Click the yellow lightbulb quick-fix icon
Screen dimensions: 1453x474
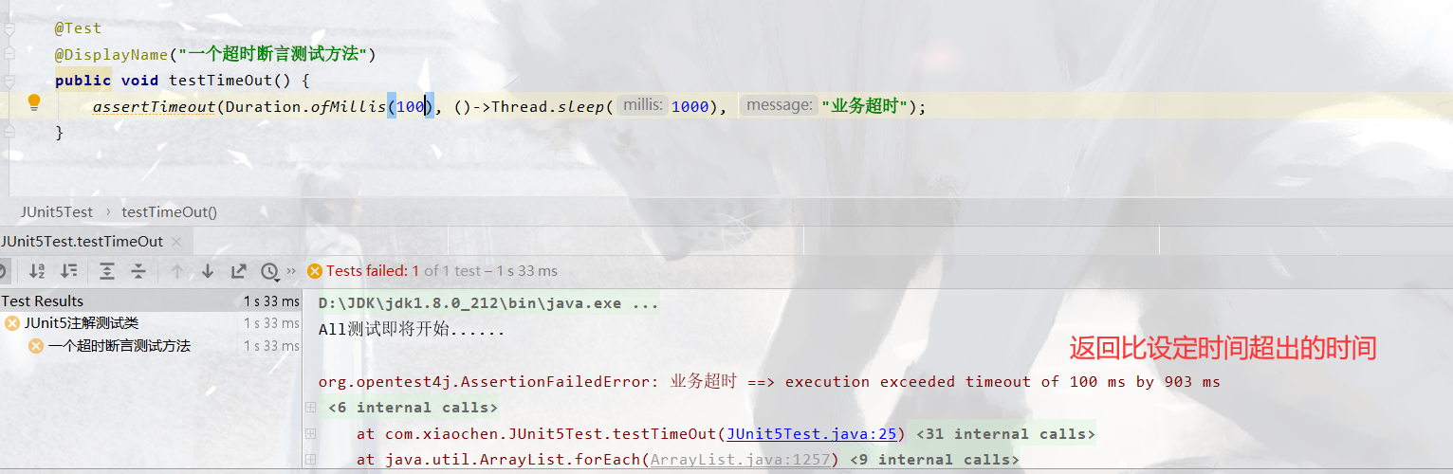pos(34,101)
